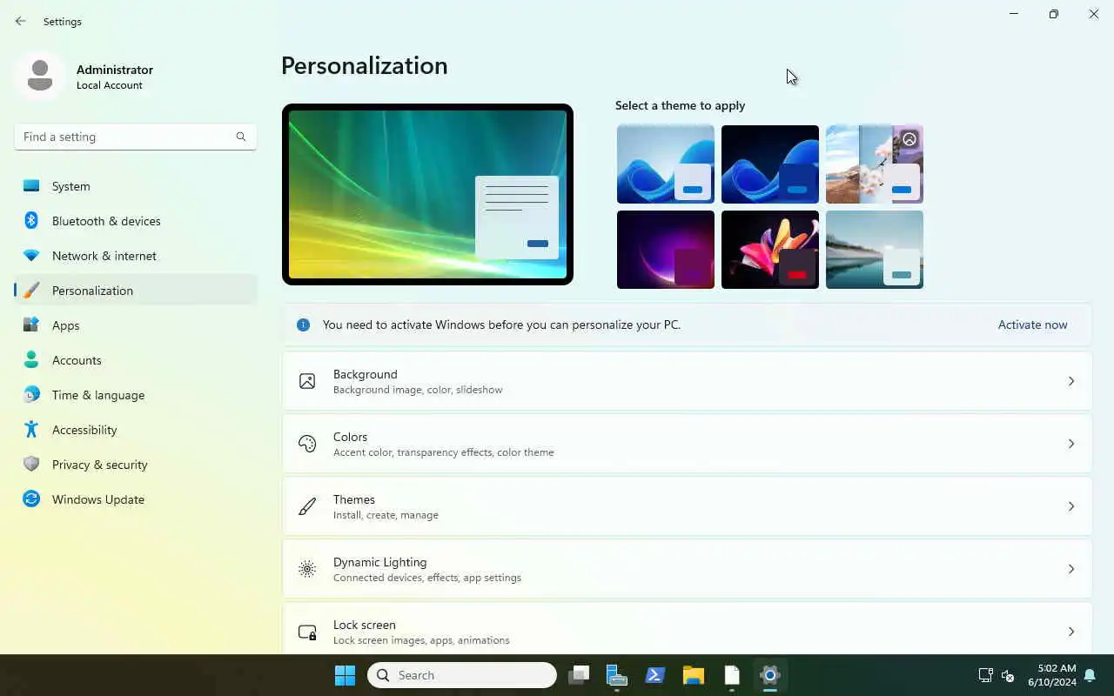Open Network & internet section
1114x696 pixels.
pyautogui.click(x=136, y=256)
